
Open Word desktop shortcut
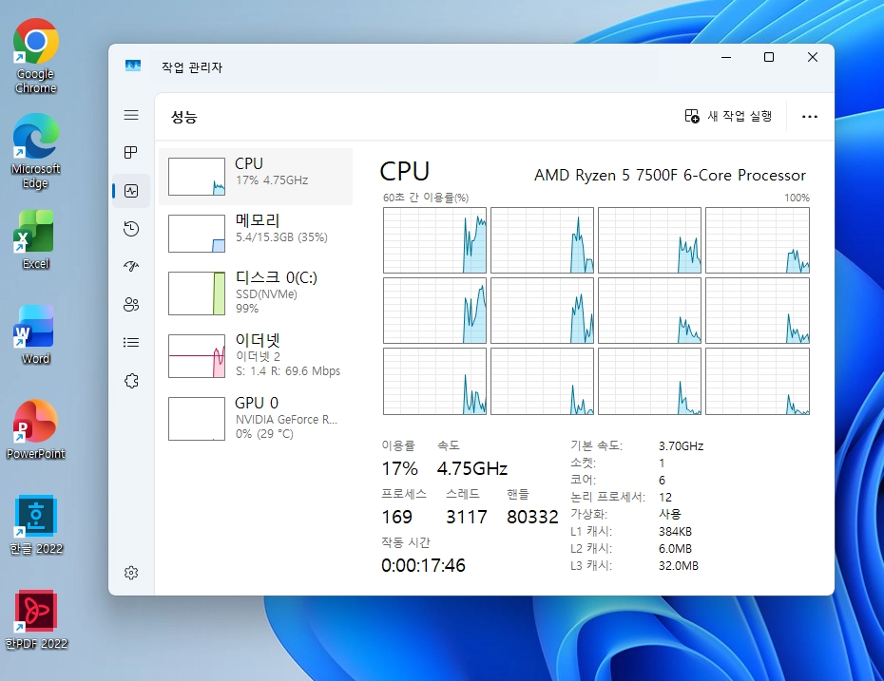coord(35,334)
